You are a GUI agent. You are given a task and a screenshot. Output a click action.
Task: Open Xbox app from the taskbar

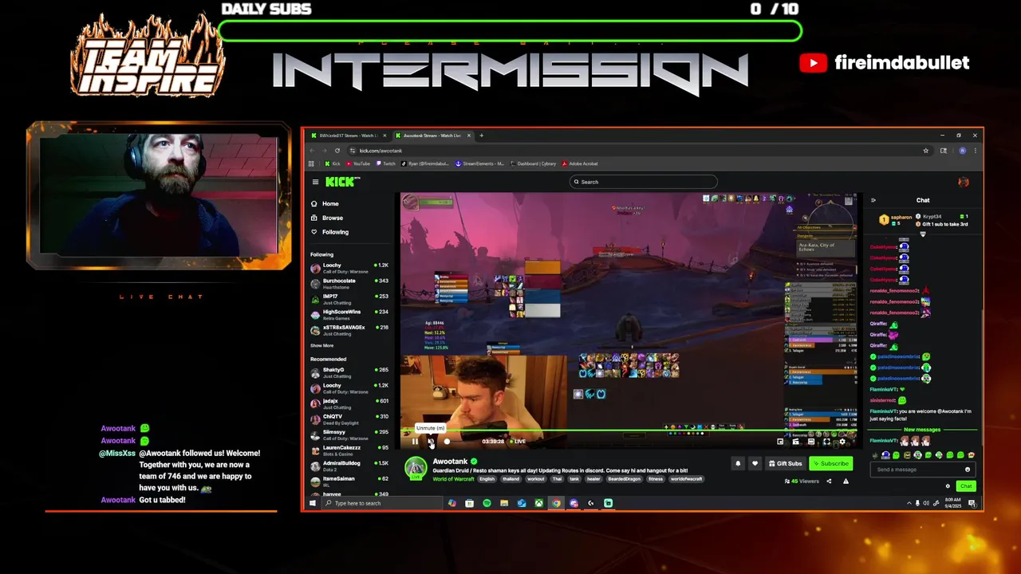click(x=539, y=503)
